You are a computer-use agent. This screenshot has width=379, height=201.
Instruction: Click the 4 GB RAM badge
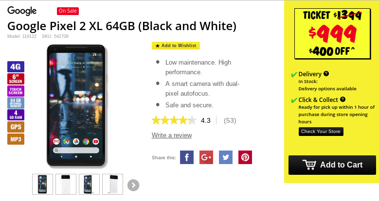16,115
